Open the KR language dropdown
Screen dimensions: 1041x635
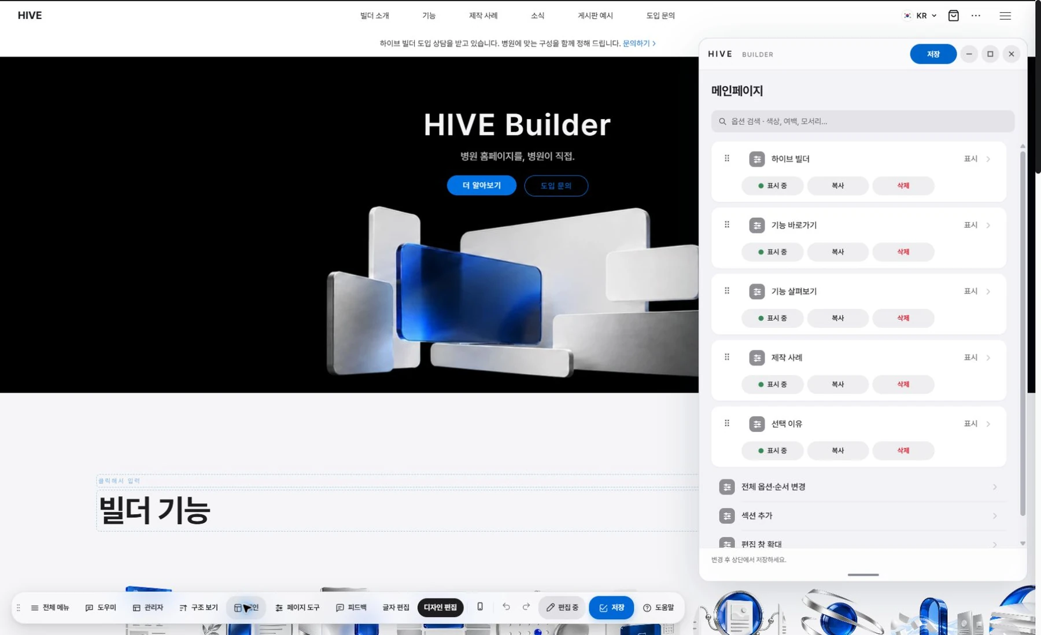920,16
